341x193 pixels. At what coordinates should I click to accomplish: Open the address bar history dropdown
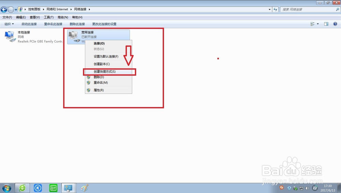pos(270,9)
